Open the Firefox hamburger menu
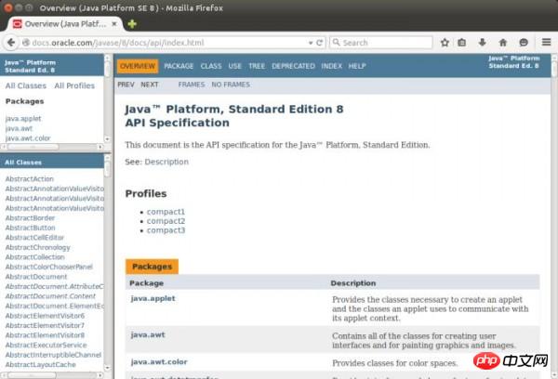 547,43
